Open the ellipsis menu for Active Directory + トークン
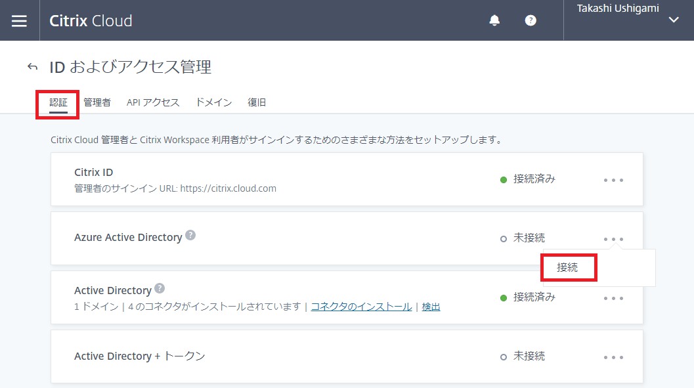Viewport: 694px width, 388px height. coord(613,356)
